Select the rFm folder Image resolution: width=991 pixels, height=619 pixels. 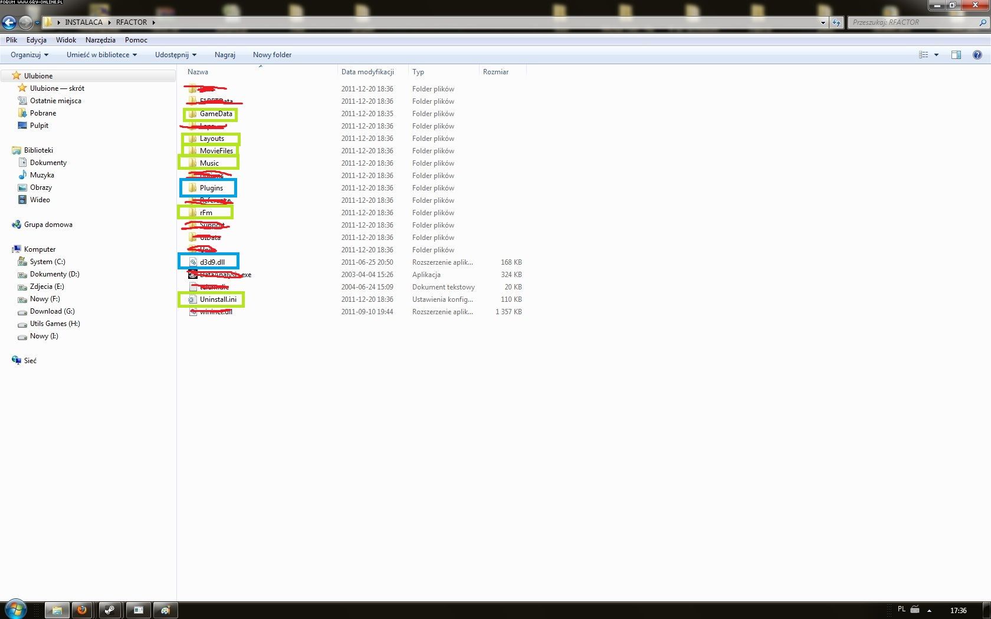[206, 213]
